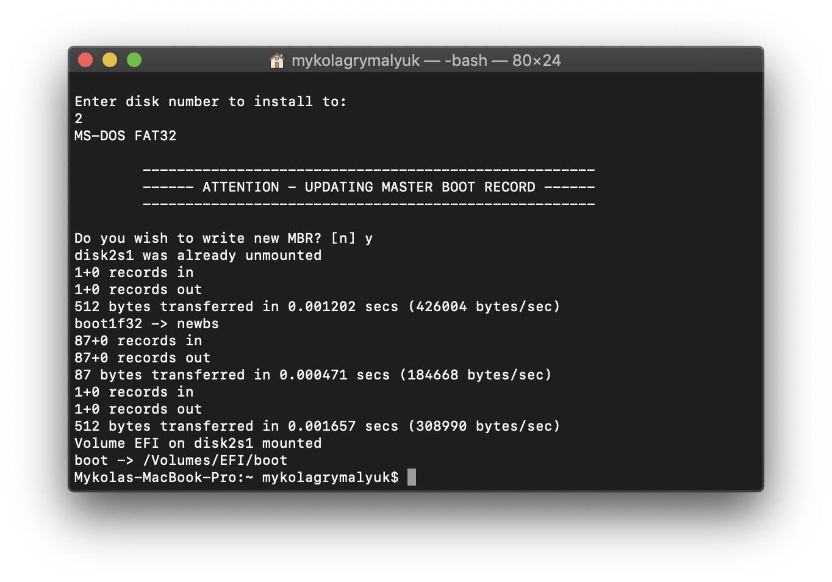The height and width of the screenshot is (582, 832).
Task: Select the text boot1f32 -> newbs
Action: [x=146, y=323]
